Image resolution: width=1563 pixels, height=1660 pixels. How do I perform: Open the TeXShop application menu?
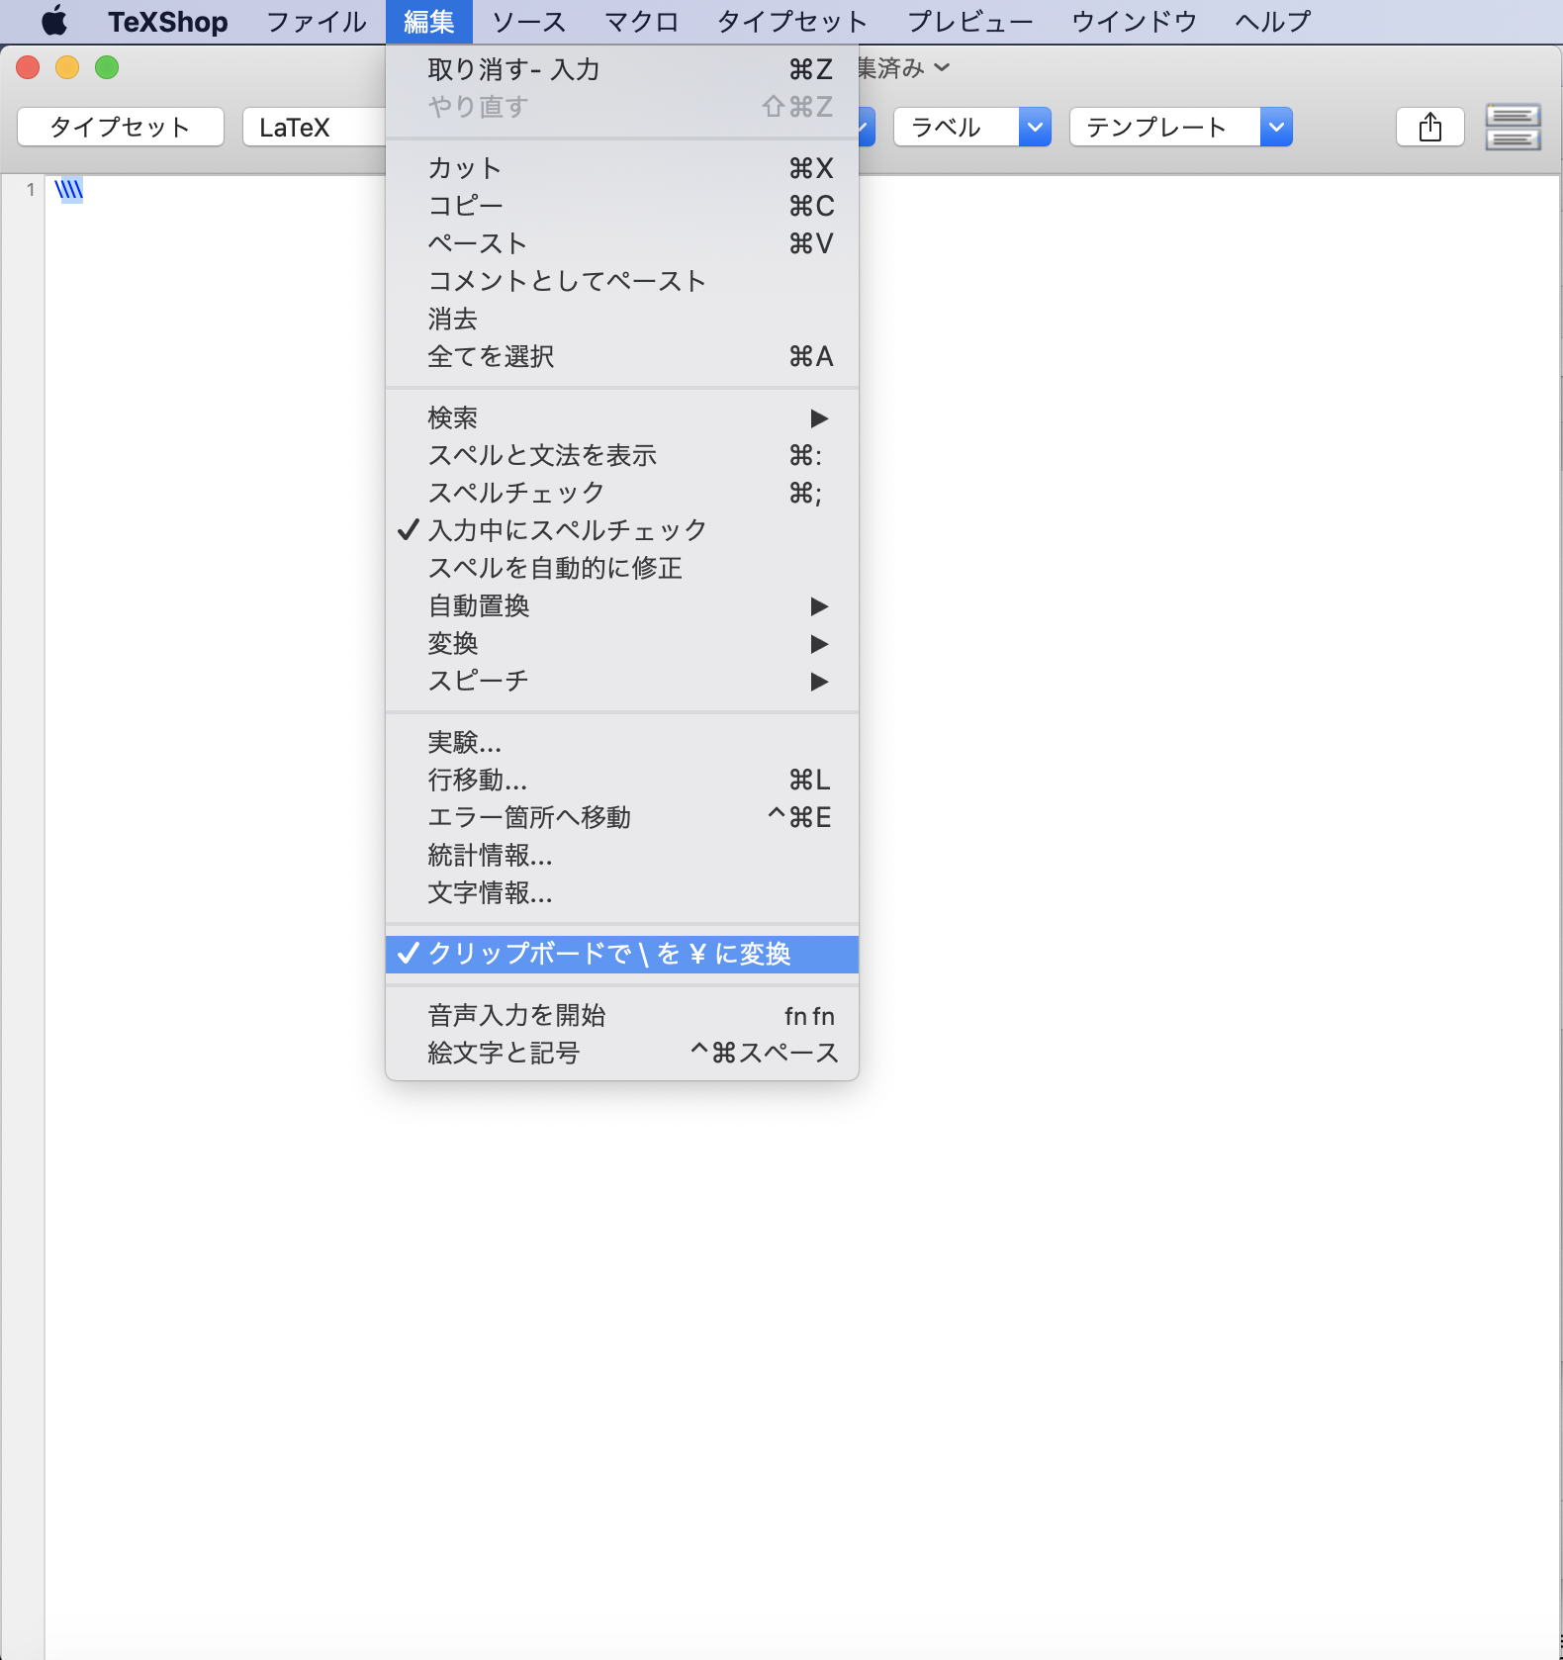coord(167,22)
